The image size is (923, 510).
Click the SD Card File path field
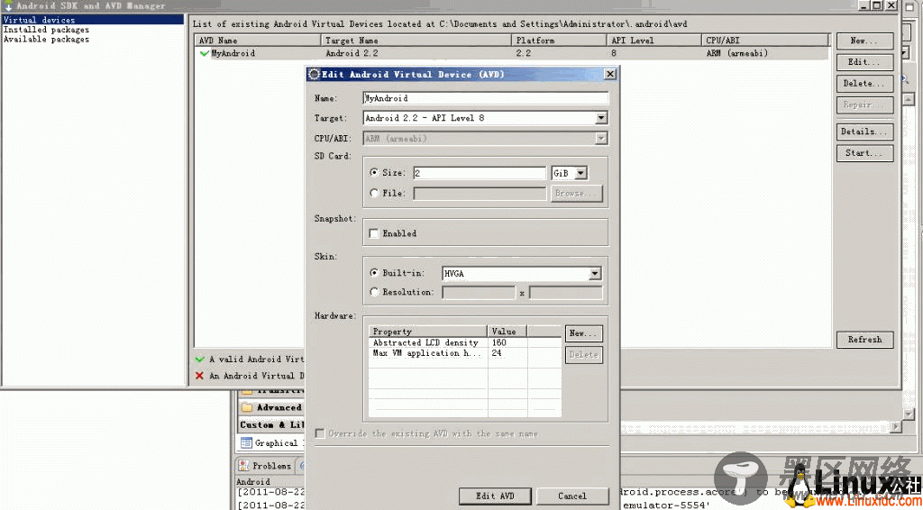tap(480, 194)
